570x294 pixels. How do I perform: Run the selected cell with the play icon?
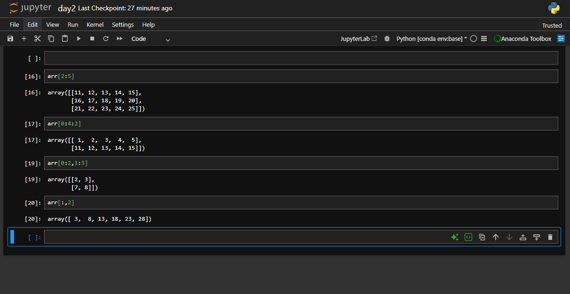click(x=79, y=39)
